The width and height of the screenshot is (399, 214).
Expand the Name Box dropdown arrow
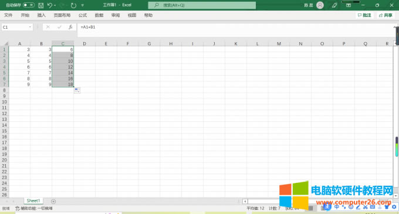coord(30,27)
